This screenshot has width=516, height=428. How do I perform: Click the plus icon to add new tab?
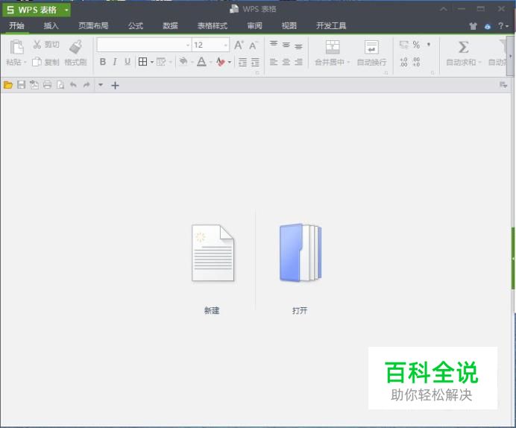(115, 85)
